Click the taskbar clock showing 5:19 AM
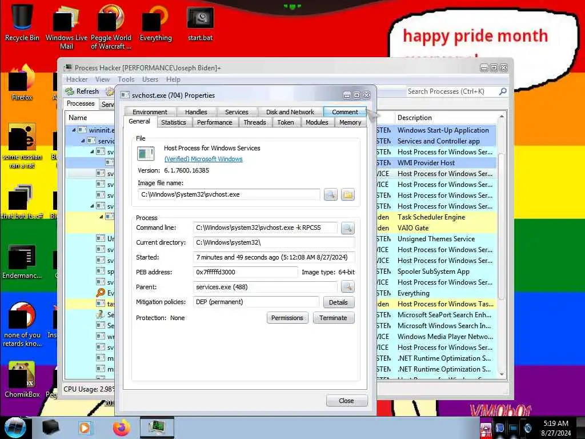 tap(556, 428)
